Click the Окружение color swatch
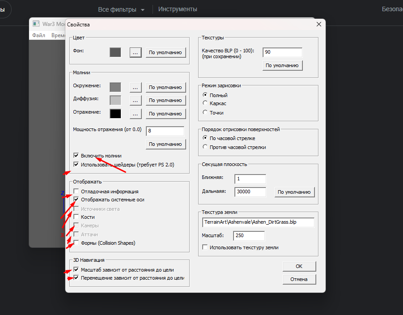The width and height of the screenshot is (403, 315). (115, 87)
